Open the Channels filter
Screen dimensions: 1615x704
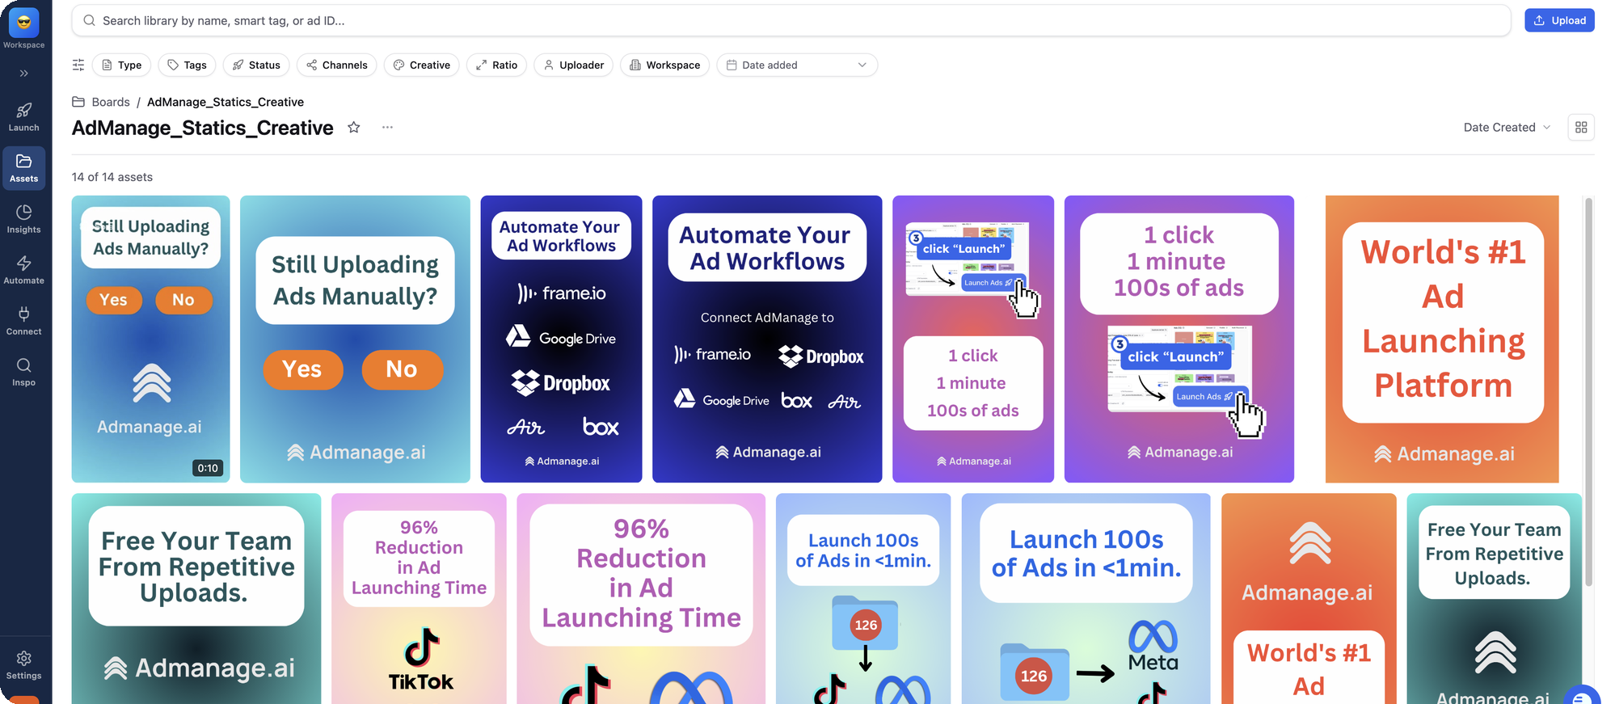pos(337,65)
